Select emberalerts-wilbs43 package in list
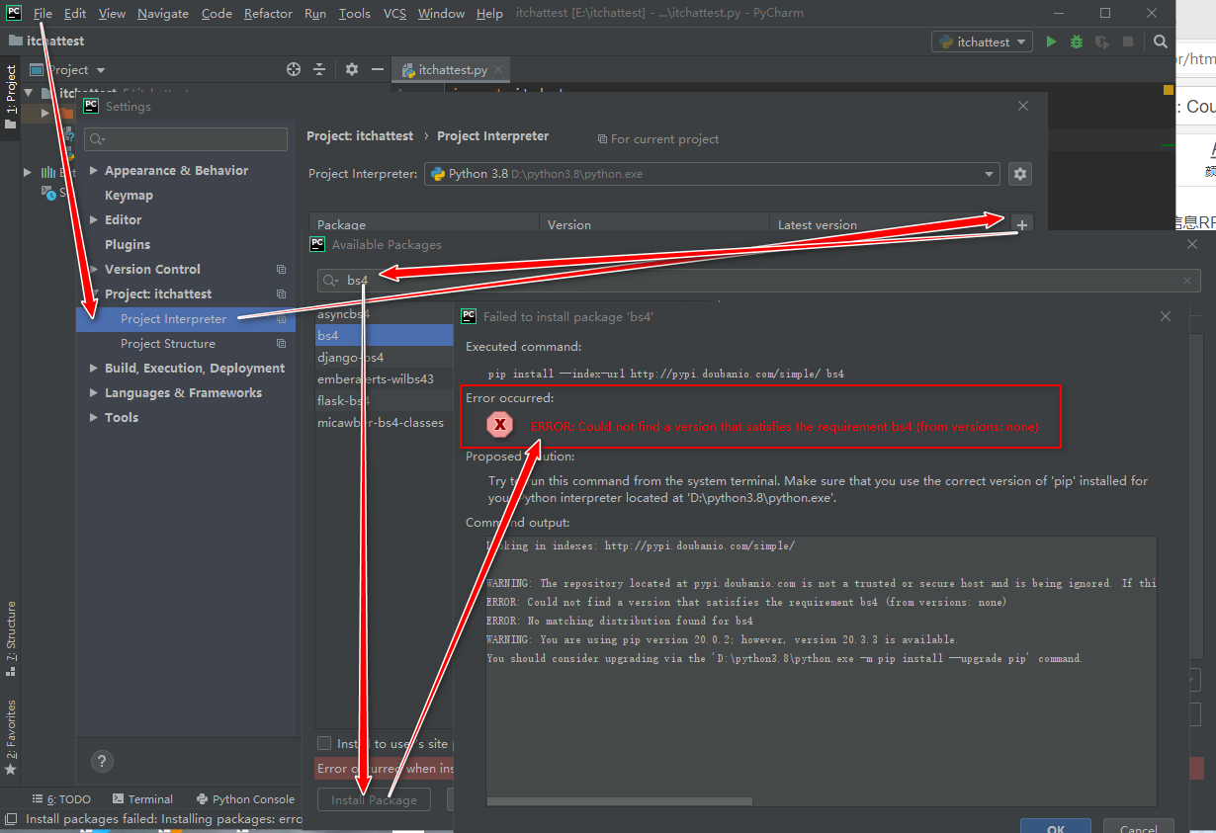 point(384,379)
